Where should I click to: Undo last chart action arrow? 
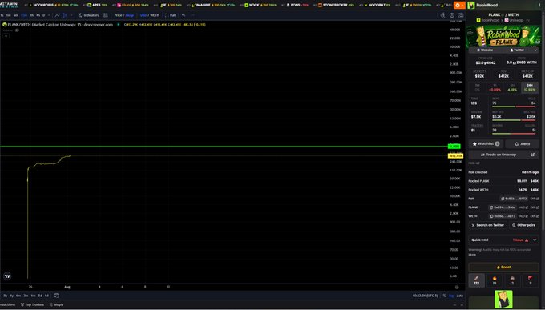184,15
